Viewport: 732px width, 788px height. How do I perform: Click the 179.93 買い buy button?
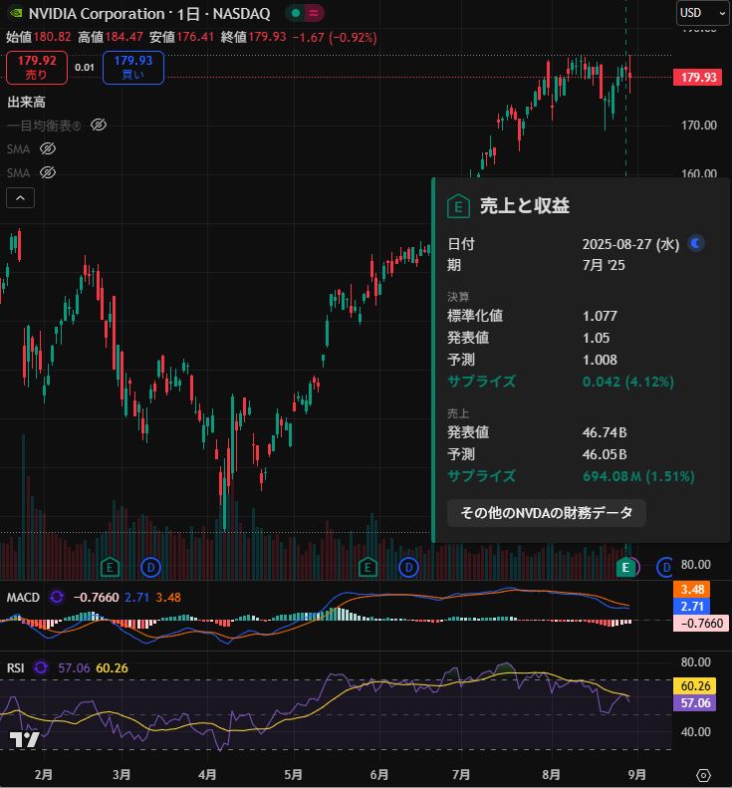tap(133, 68)
